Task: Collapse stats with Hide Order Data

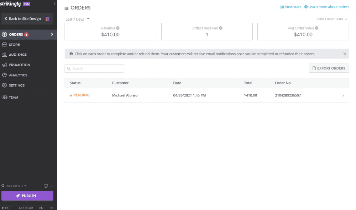Action: click(x=332, y=19)
